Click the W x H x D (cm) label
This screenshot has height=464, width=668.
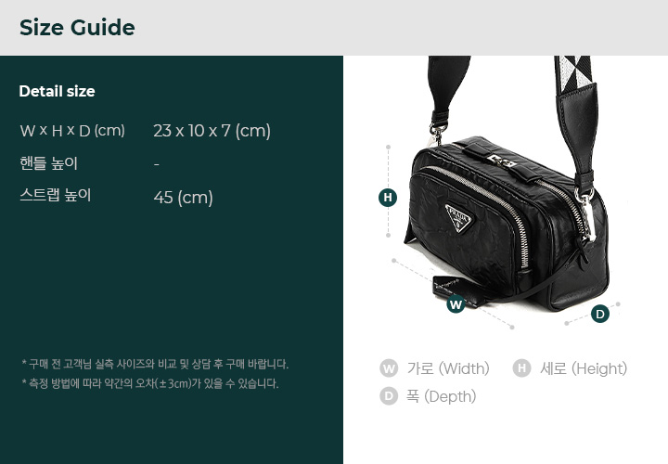pos(72,130)
